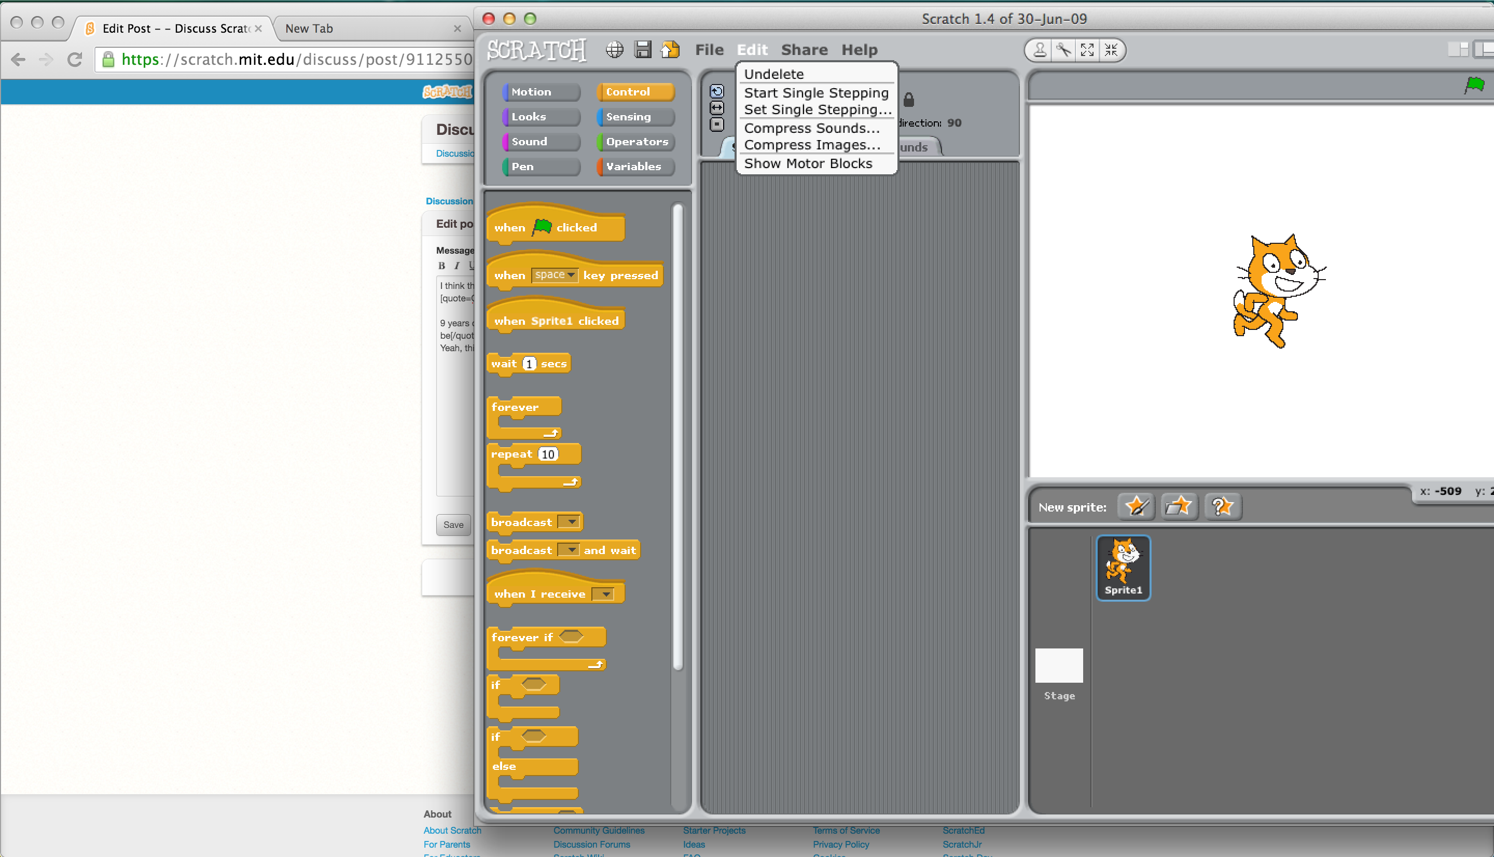Click the browser reload icon
This screenshot has width=1494, height=857.
(75, 60)
